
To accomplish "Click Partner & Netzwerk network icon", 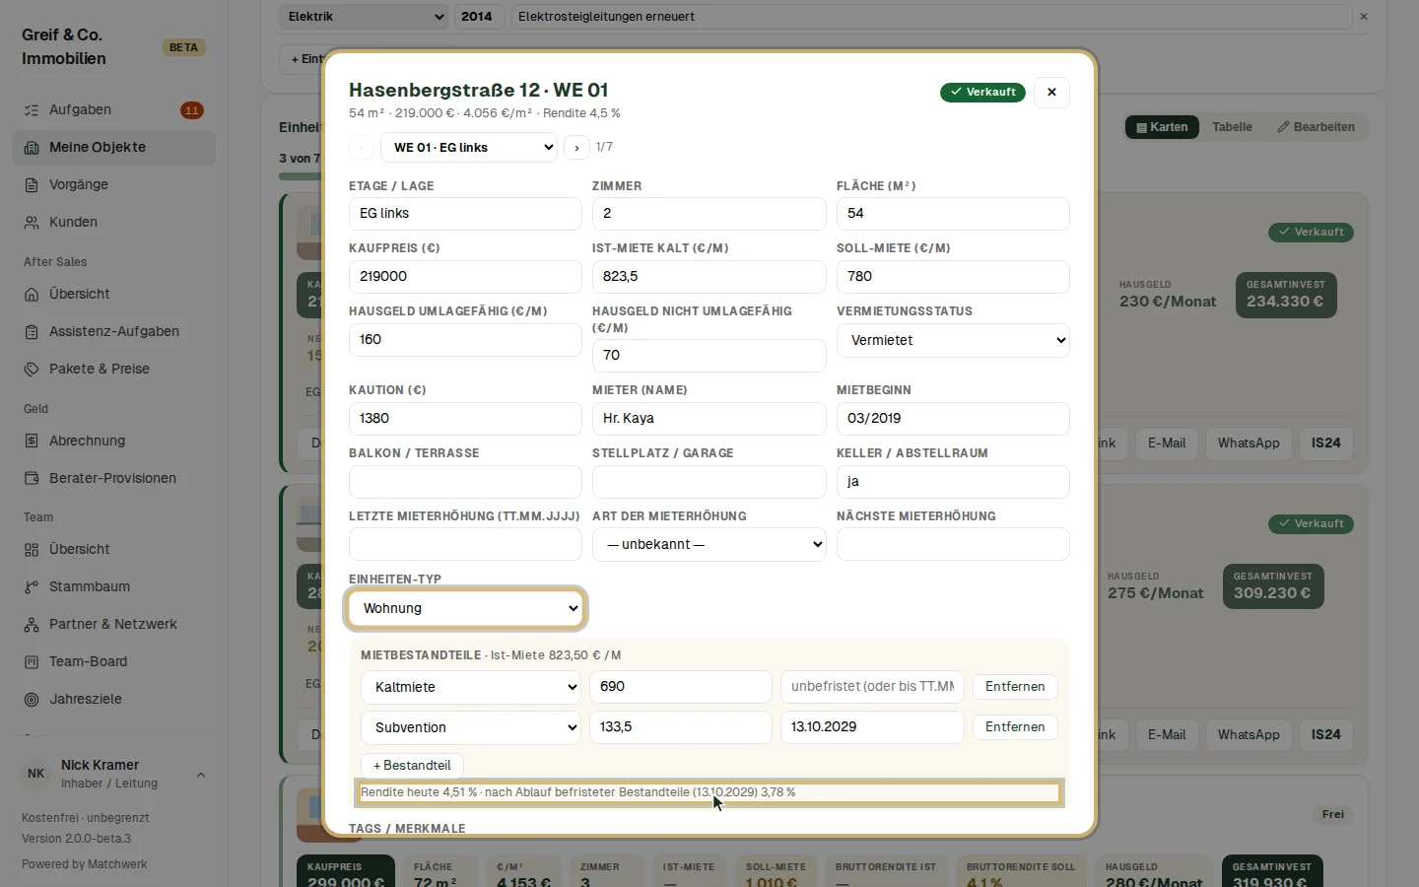I will pyautogui.click(x=32, y=625).
